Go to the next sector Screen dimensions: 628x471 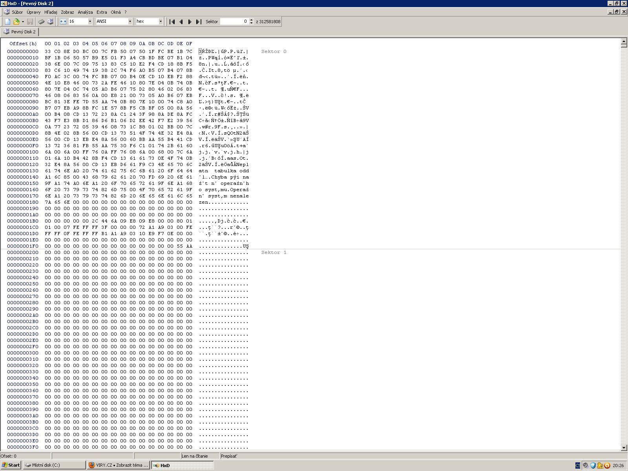(x=190, y=22)
